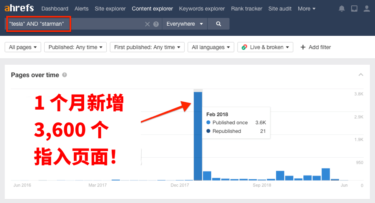
Task: Click the ahrefs logo
Action: point(19,8)
